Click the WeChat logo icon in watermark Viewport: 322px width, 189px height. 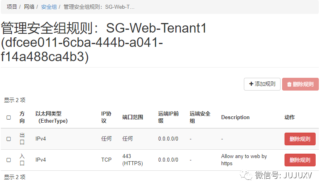pyautogui.click(x=248, y=176)
